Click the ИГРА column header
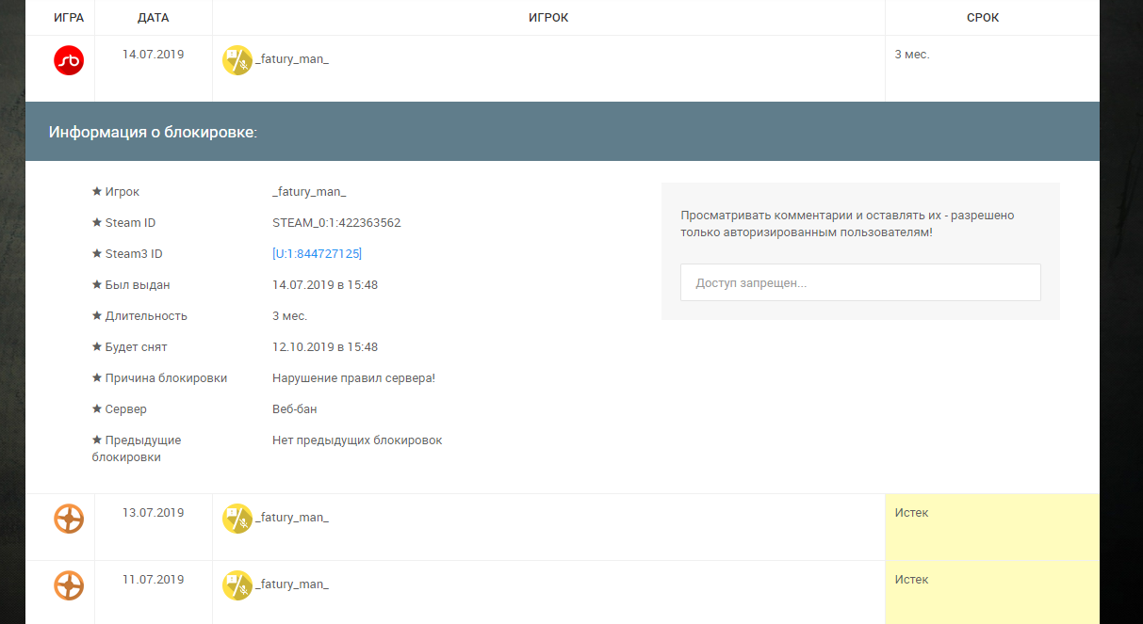 (69, 18)
